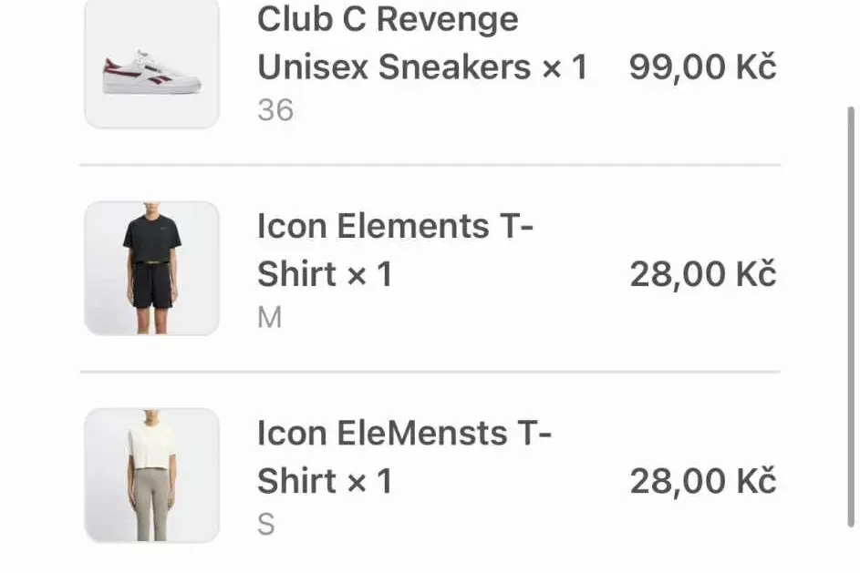Select the Unisex Sneakers text

[394, 67]
